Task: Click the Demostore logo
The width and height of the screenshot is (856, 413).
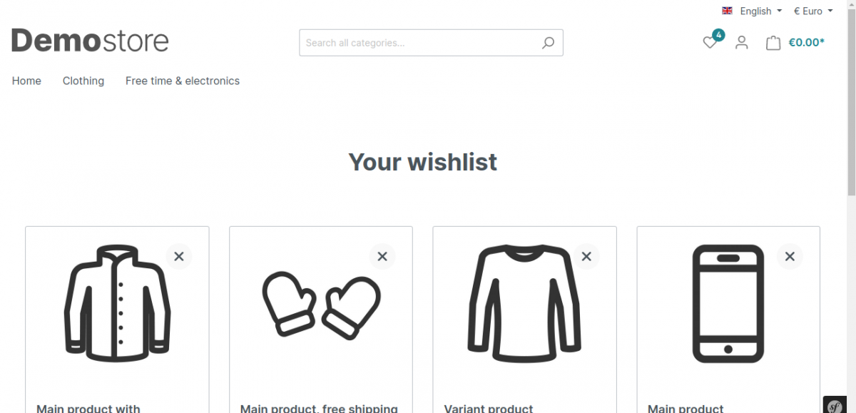Action: 90,41
